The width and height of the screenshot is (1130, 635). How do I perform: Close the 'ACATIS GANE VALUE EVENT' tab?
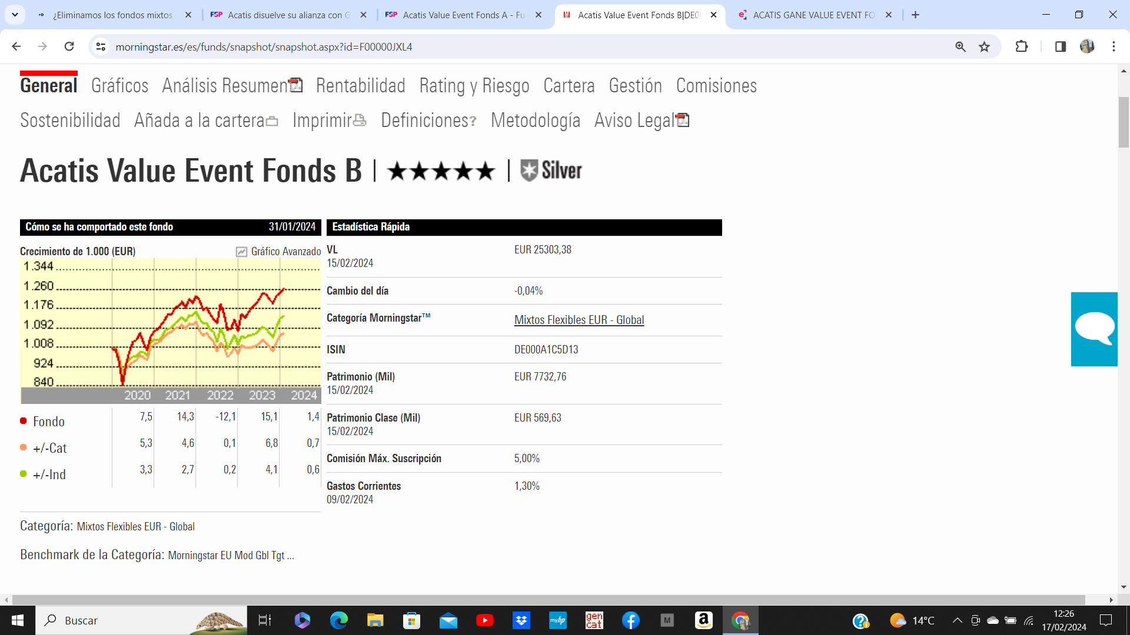click(889, 15)
